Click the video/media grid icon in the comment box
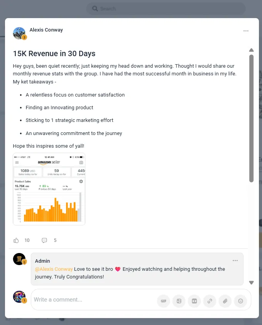 point(194,301)
